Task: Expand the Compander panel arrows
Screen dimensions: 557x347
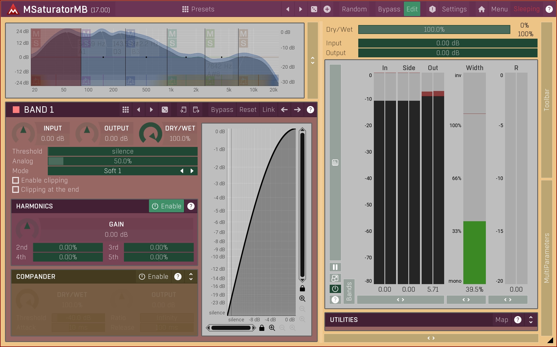Action: (191, 277)
